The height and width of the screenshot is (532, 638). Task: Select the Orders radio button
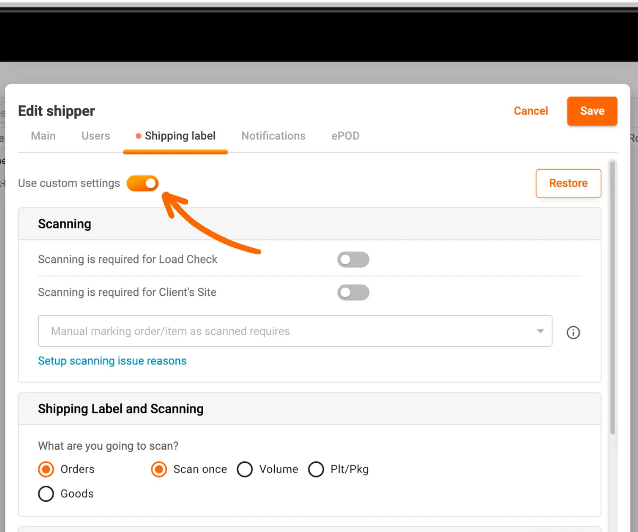click(46, 469)
